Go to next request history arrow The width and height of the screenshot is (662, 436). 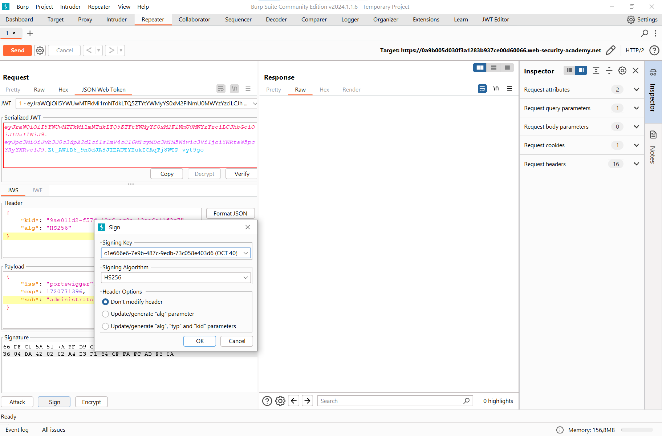coord(111,50)
